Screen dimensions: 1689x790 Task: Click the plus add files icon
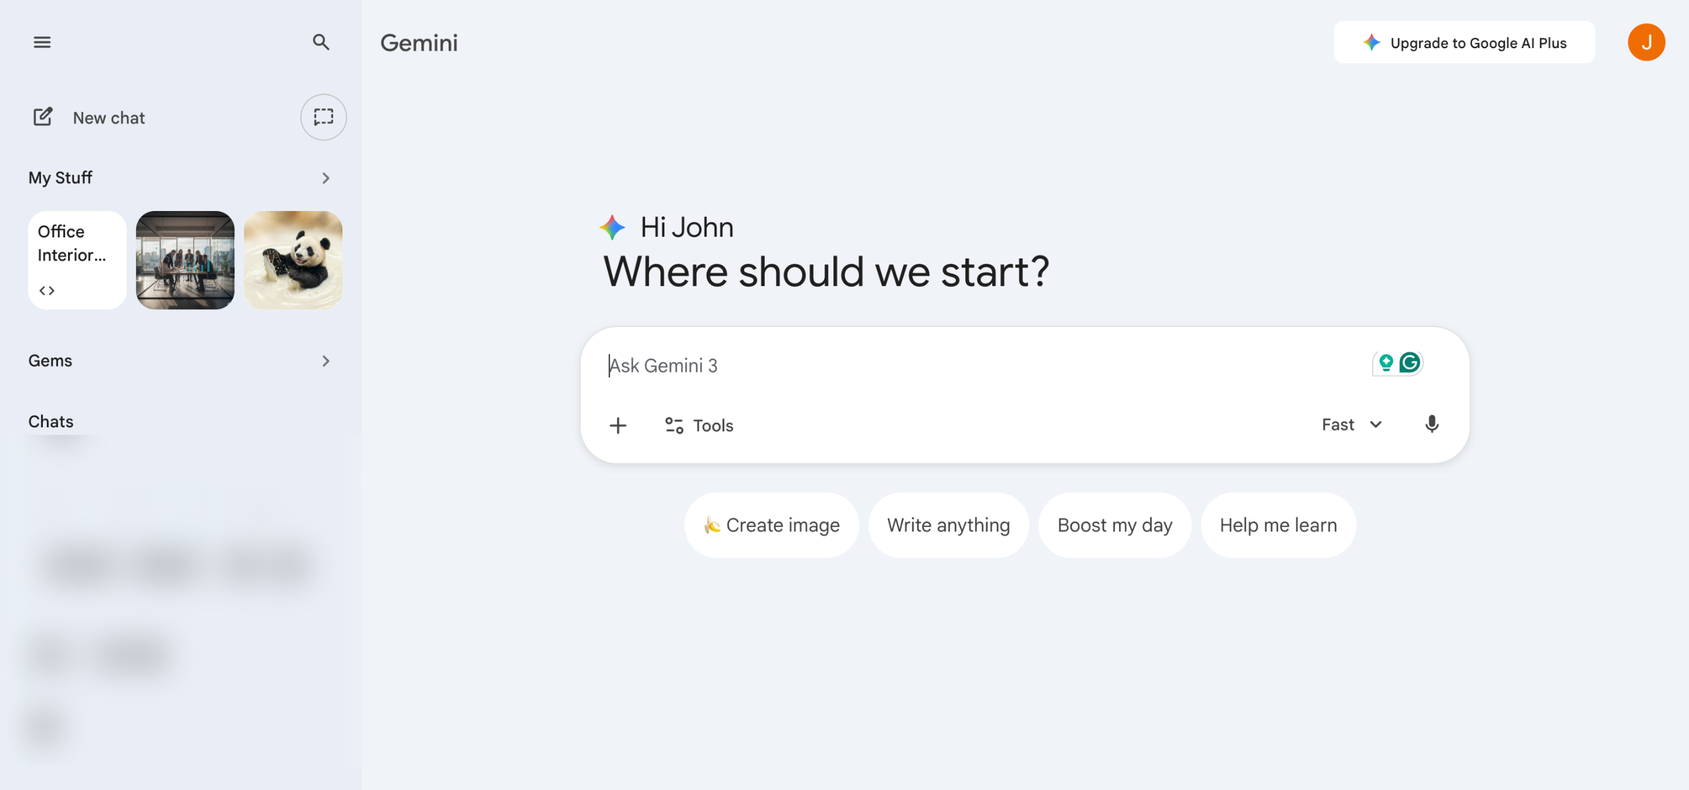[x=618, y=425]
